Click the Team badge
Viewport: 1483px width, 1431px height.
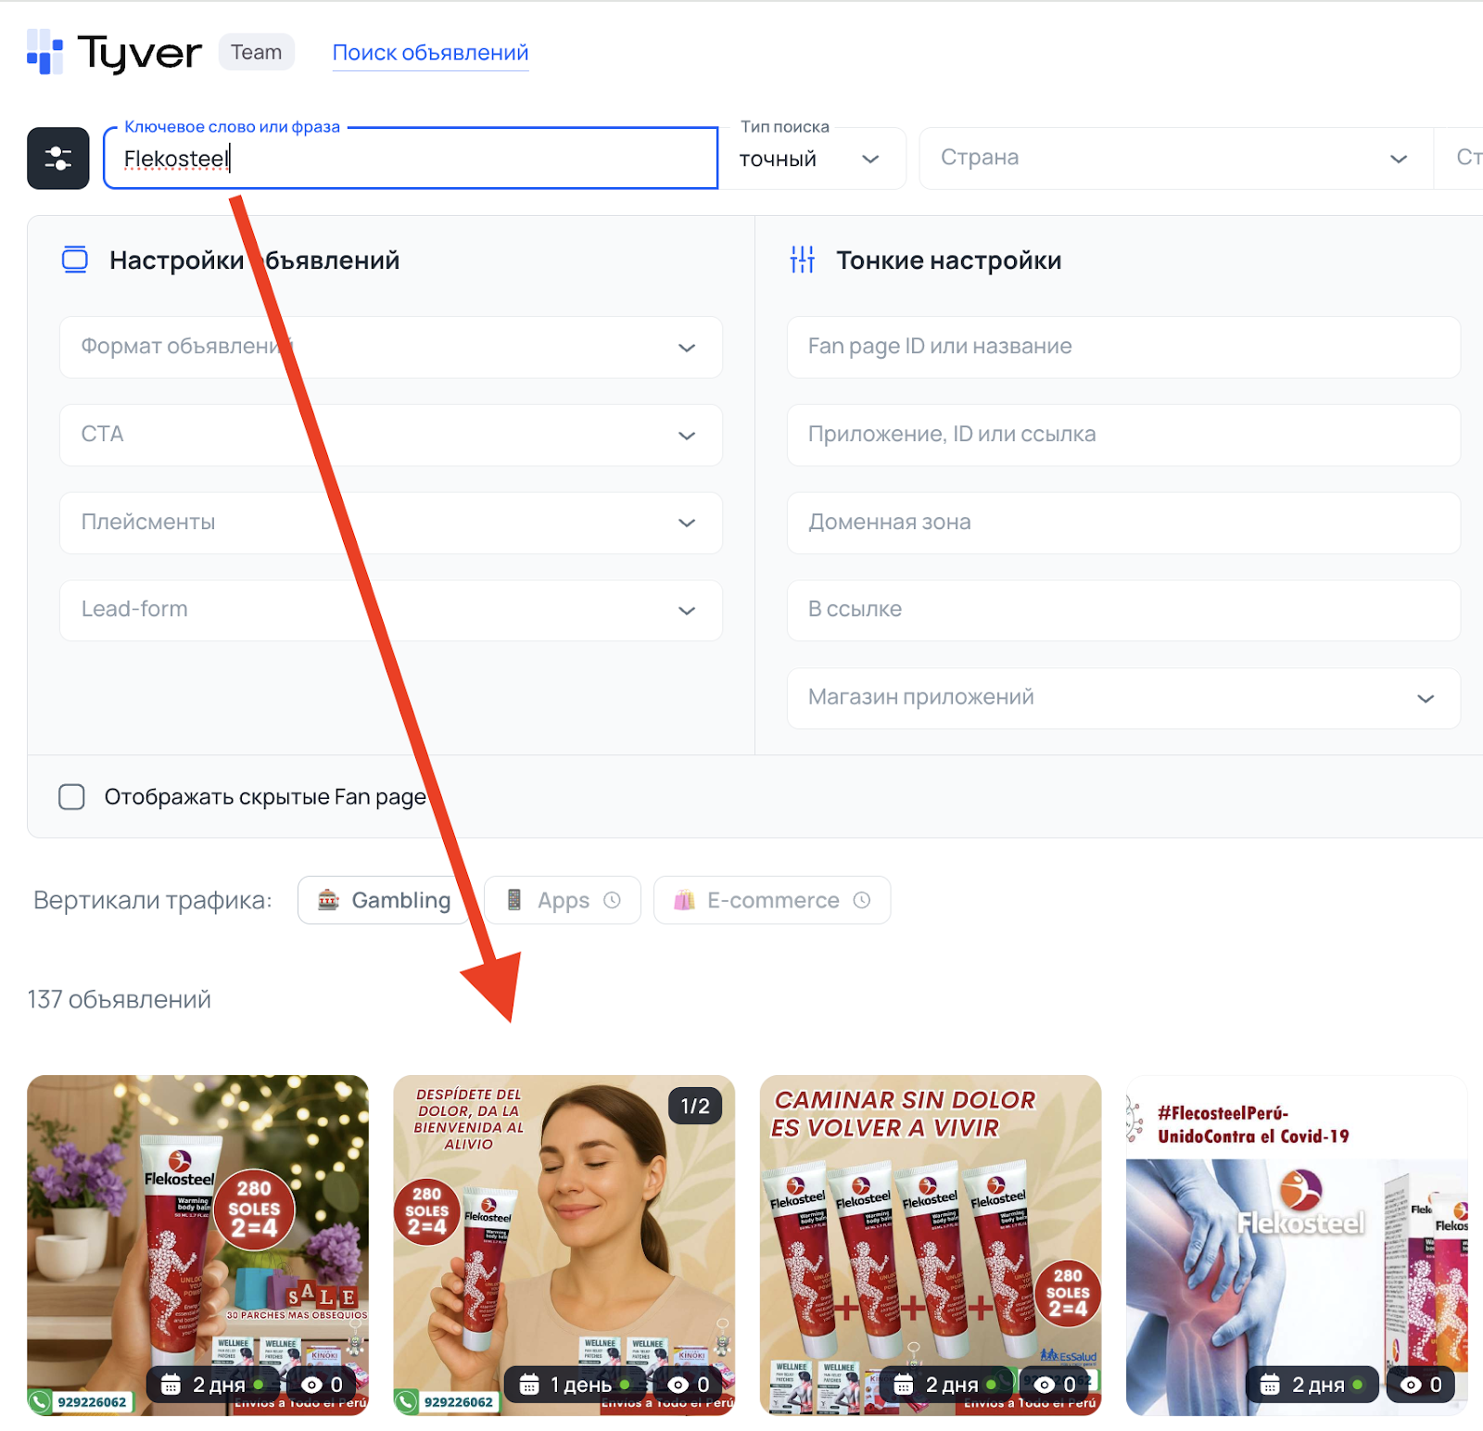(x=257, y=52)
